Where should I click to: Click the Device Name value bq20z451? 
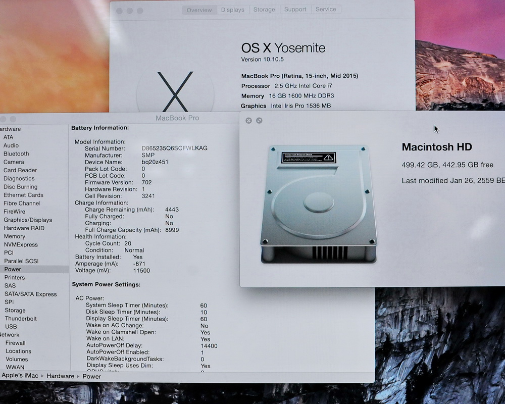[x=155, y=162]
